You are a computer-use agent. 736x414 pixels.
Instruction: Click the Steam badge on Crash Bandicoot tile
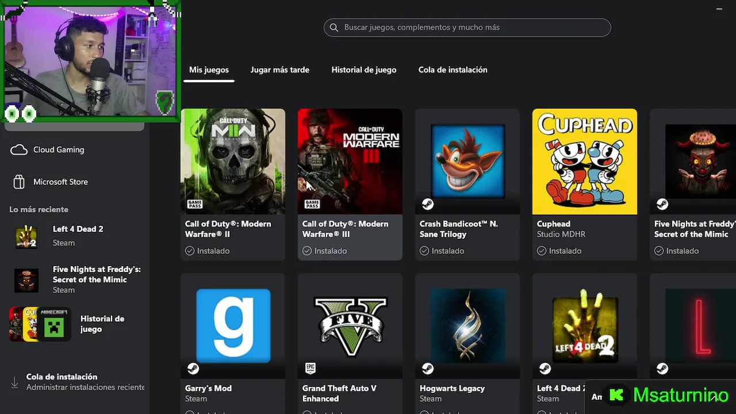[x=427, y=204]
